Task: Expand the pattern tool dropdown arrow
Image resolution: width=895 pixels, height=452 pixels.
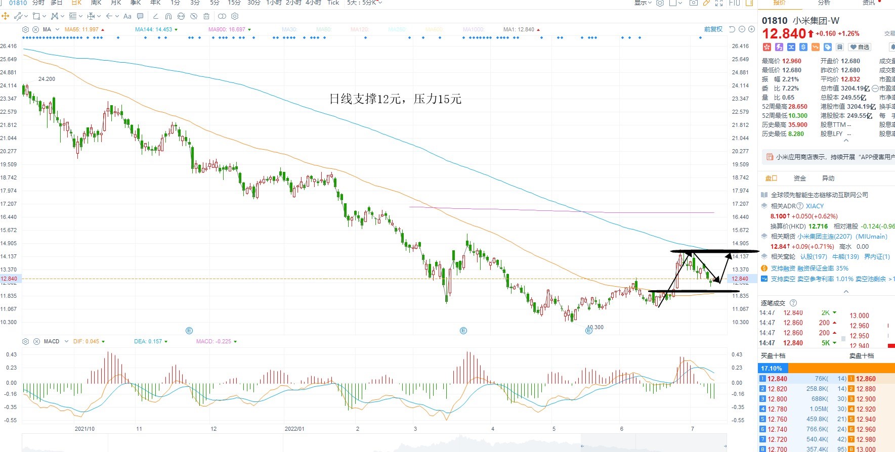Action: tap(62, 16)
